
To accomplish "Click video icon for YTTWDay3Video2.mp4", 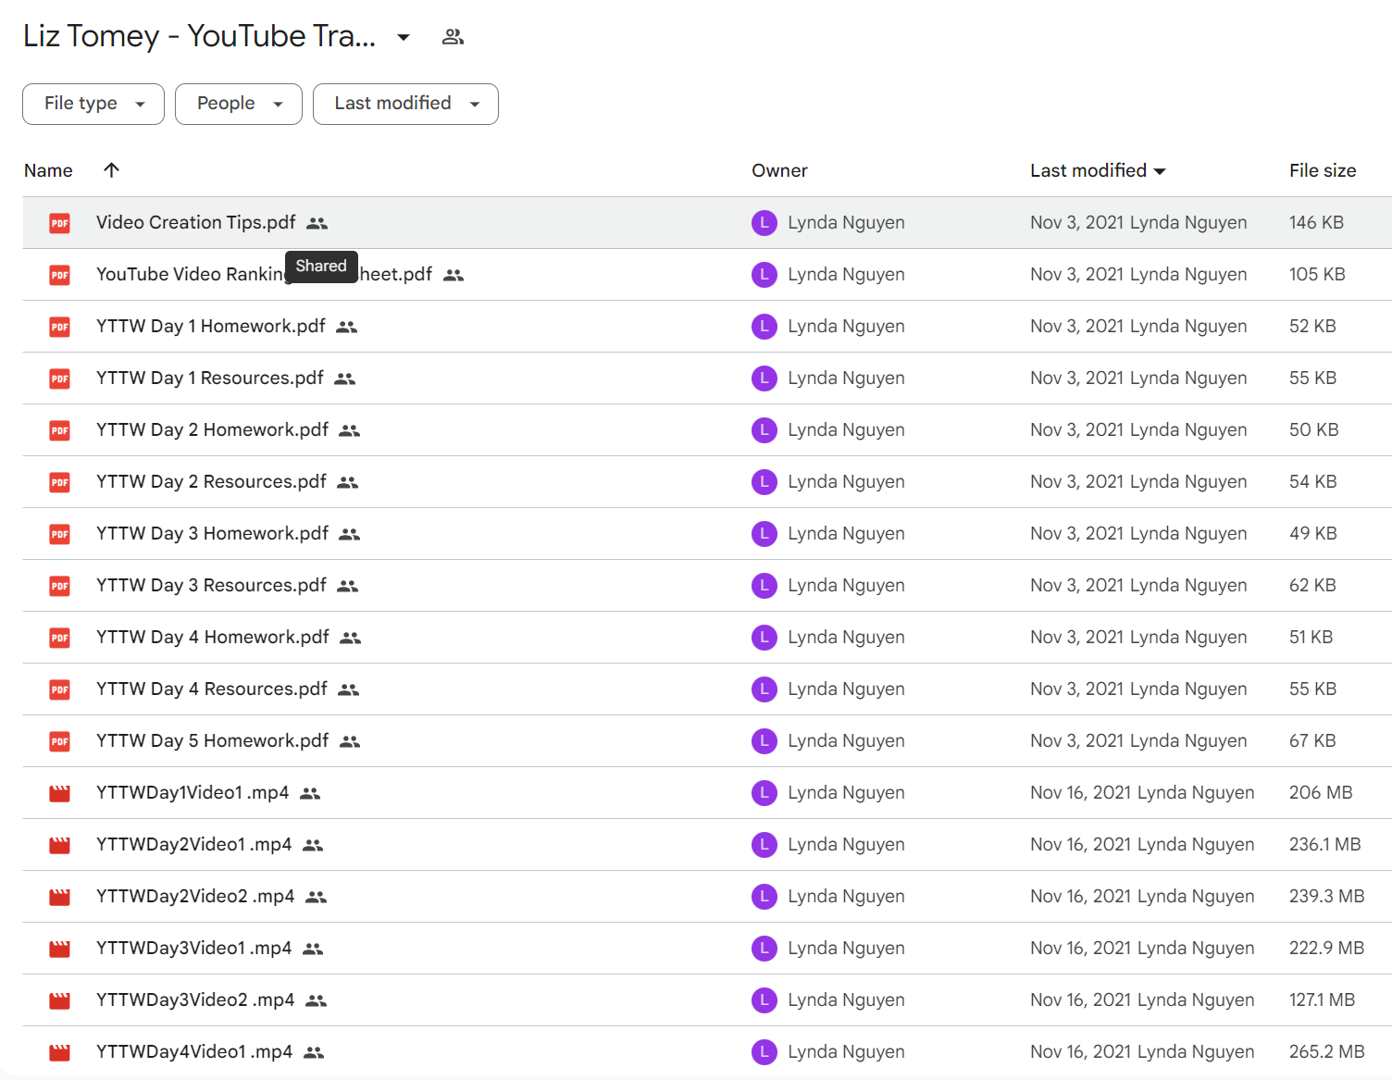I will pos(60,1000).
